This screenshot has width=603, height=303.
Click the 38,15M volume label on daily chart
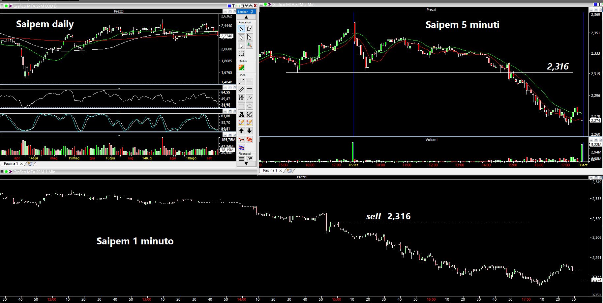click(x=227, y=150)
